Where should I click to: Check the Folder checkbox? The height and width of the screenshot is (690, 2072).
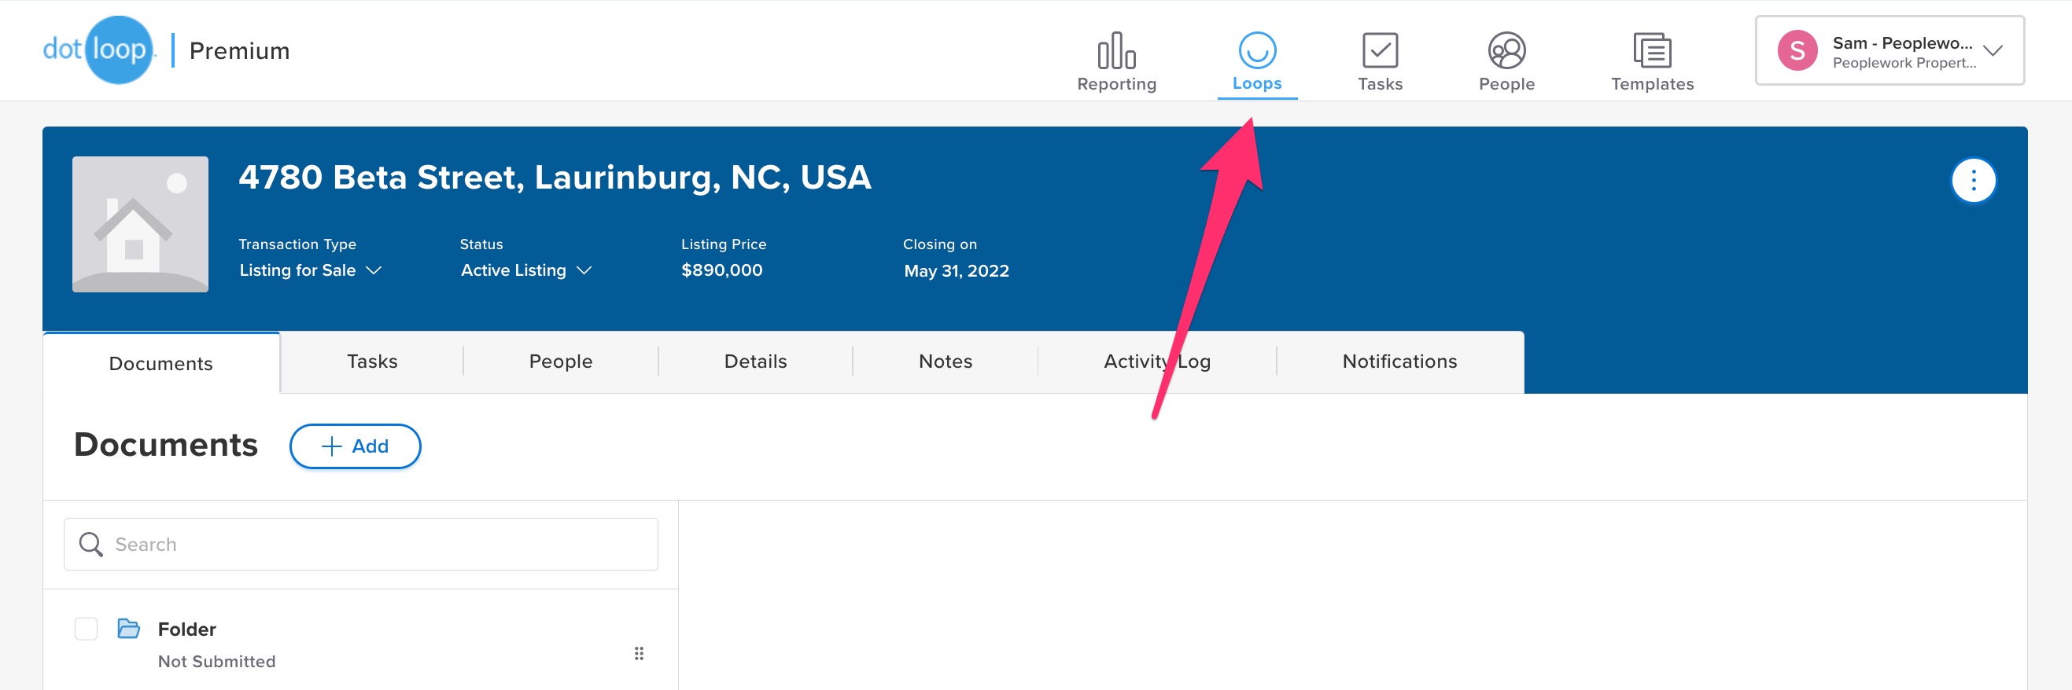(86, 628)
